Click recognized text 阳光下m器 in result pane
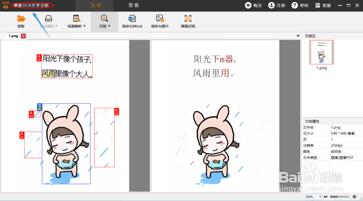 (215, 59)
